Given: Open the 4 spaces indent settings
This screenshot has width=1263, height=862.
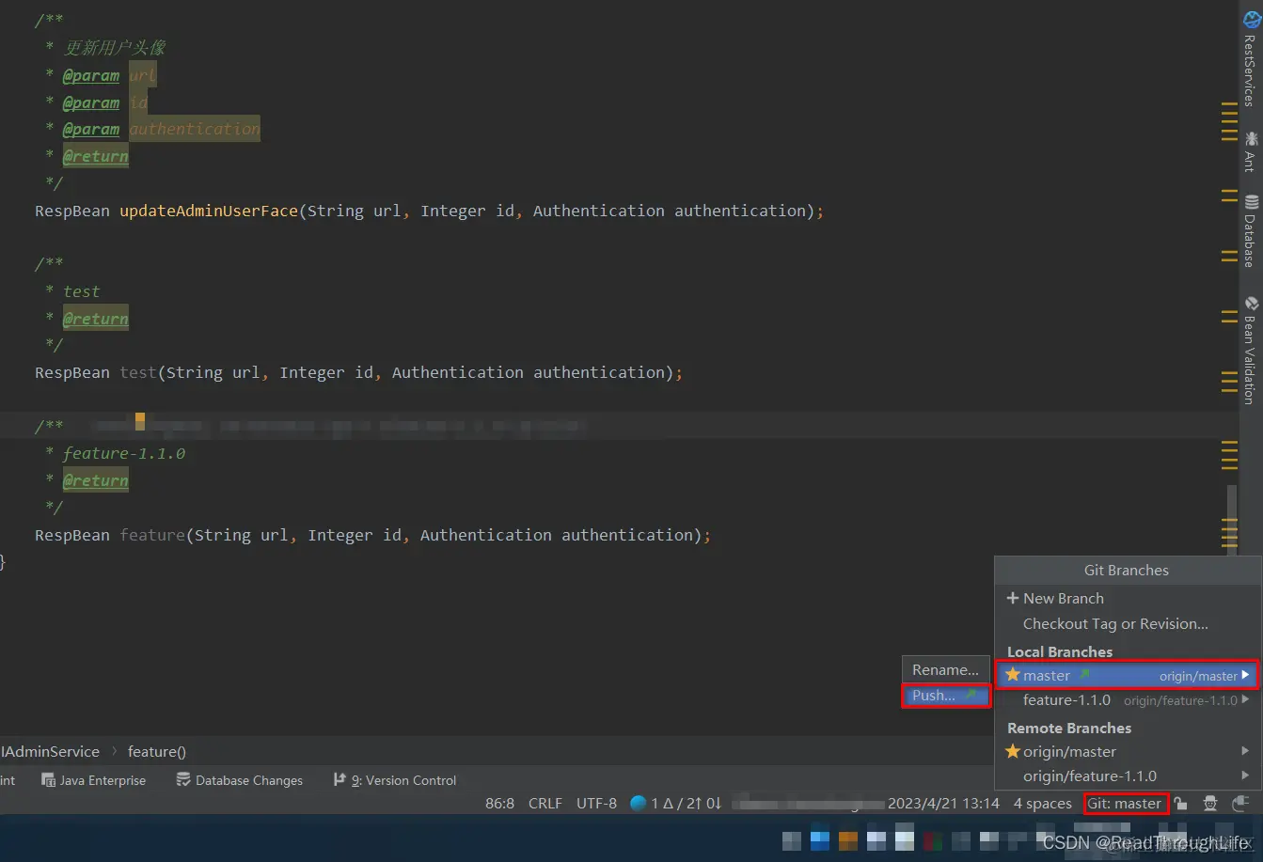Looking at the screenshot, I should point(1042,804).
